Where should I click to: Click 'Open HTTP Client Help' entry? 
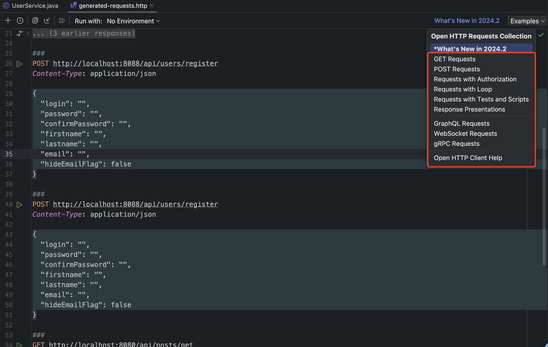[x=468, y=157]
